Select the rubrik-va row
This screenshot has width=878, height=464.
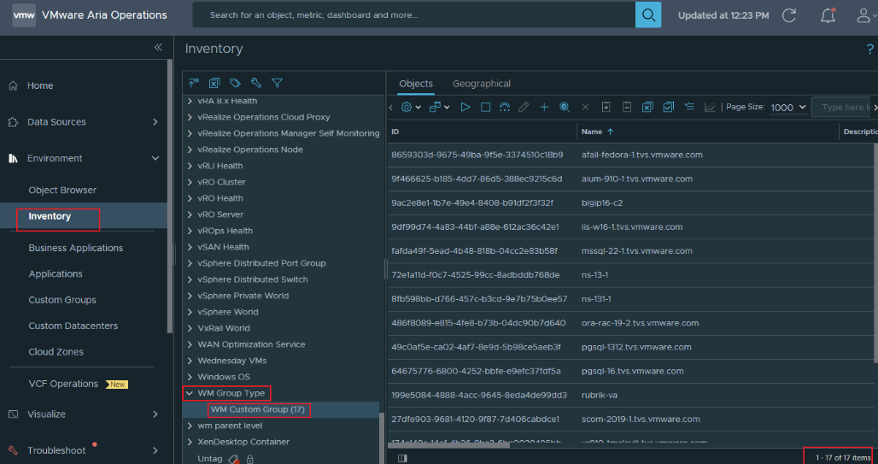pos(632,395)
